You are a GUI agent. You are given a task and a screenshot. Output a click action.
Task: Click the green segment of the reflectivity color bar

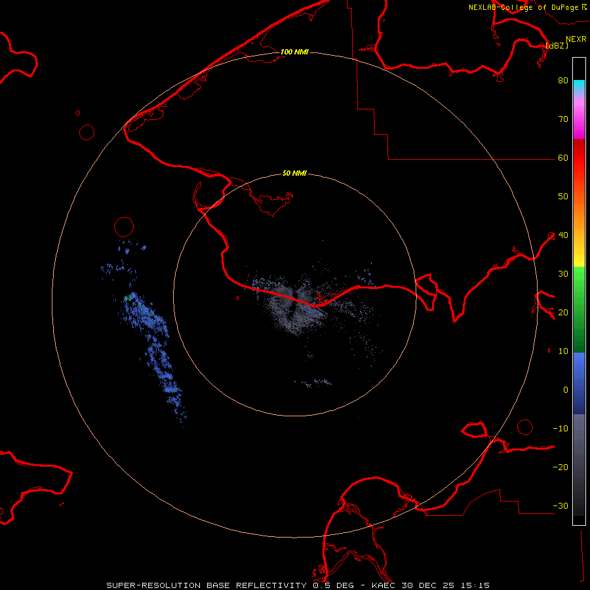[579, 309]
